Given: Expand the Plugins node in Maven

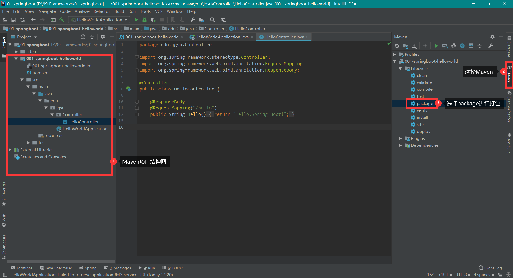Looking at the screenshot, I should click(400, 138).
